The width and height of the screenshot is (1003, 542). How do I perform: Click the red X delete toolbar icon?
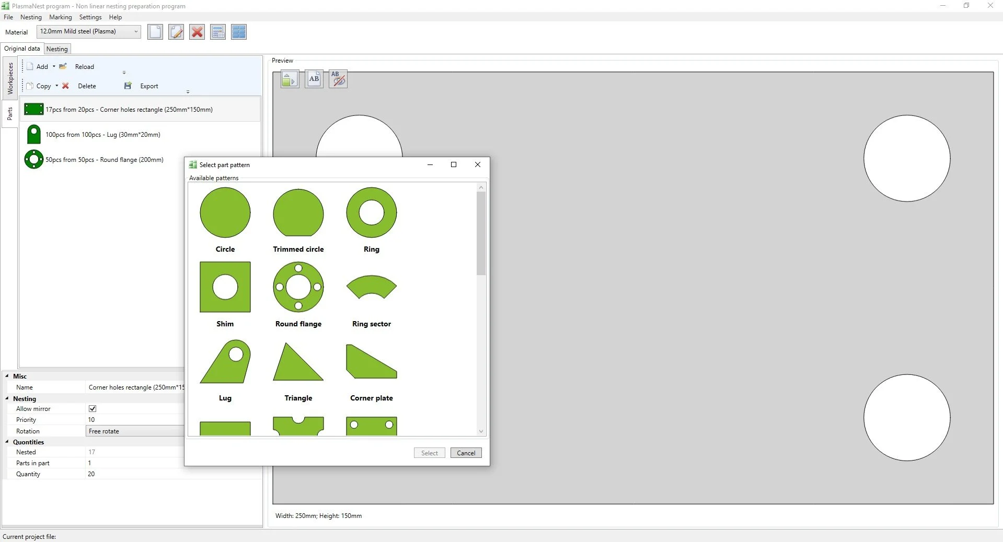[197, 32]
